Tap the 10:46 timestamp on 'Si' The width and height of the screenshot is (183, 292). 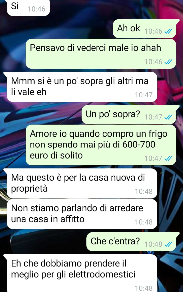36,9
